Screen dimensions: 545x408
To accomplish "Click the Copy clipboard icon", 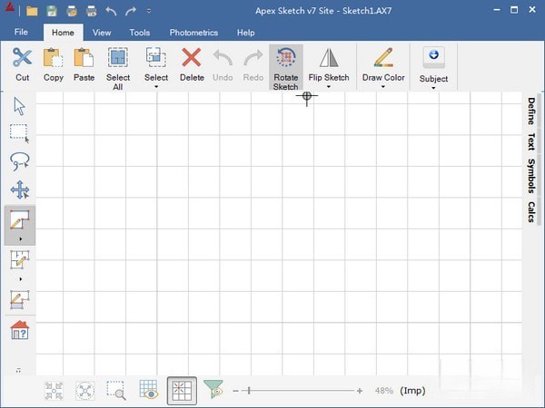I will pos(54,58).
